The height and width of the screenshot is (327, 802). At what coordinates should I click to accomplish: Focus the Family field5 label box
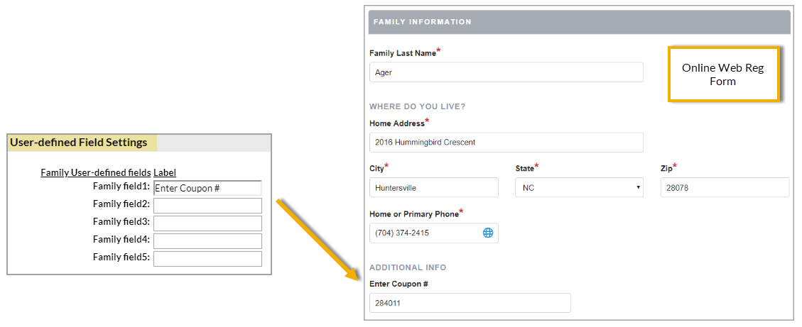tap(207, 259)
